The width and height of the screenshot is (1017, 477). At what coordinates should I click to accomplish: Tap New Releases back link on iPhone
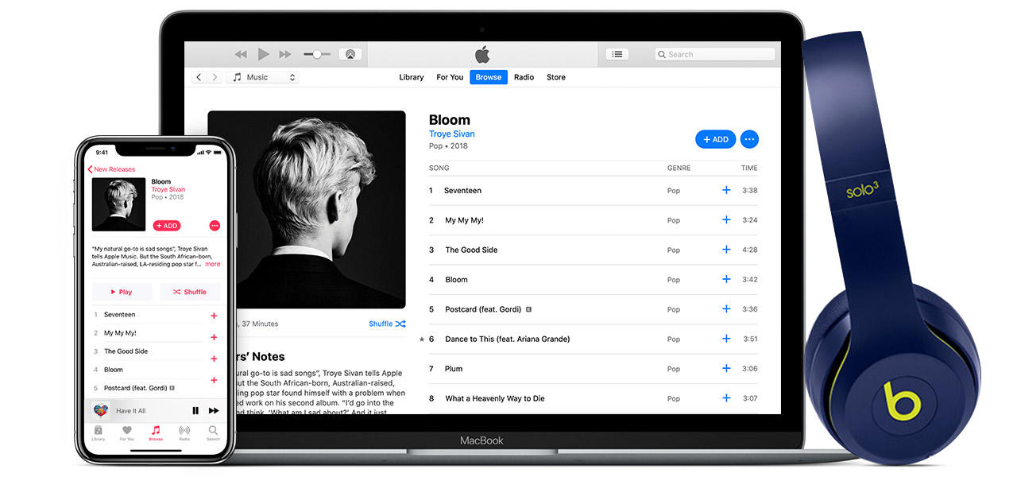pos(111,169)
